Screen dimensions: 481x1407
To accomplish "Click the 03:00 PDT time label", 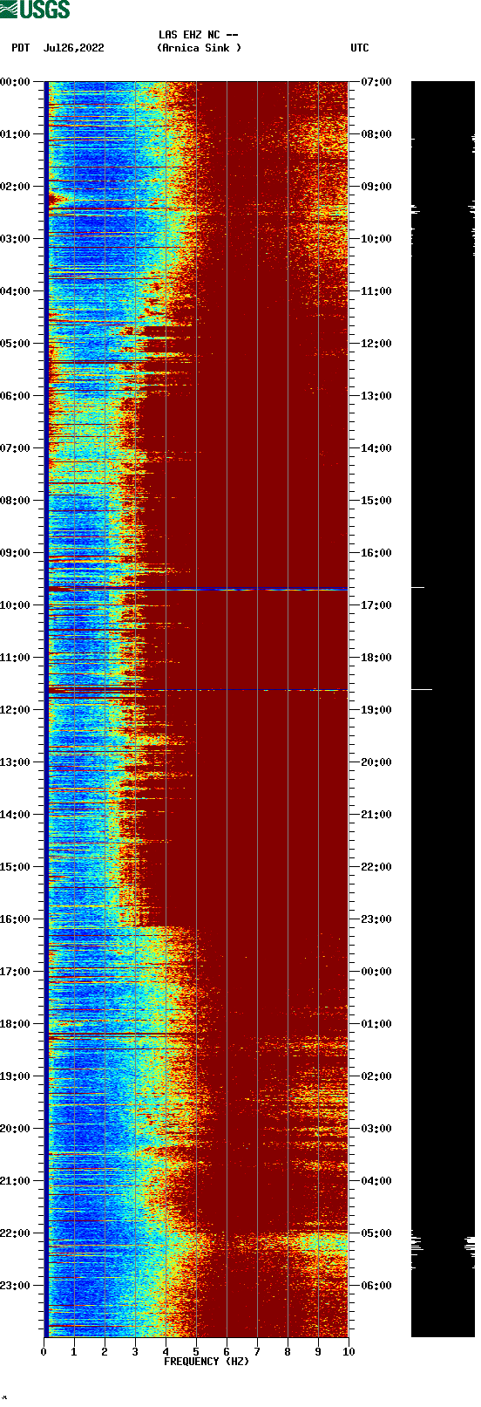I will click(16, 239).
